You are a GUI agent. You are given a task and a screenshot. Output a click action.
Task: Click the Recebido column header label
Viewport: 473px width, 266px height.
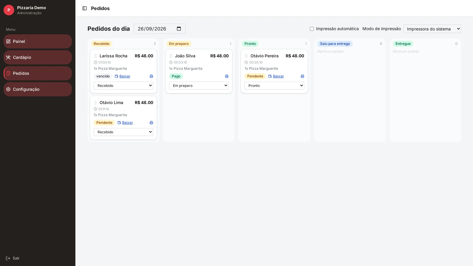[101, 44]
